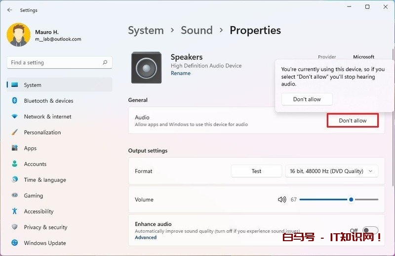The width and height of the screenshot is (395, 256).
Task: Click the back arrow in Settings
Action: (x=10, y=10)
